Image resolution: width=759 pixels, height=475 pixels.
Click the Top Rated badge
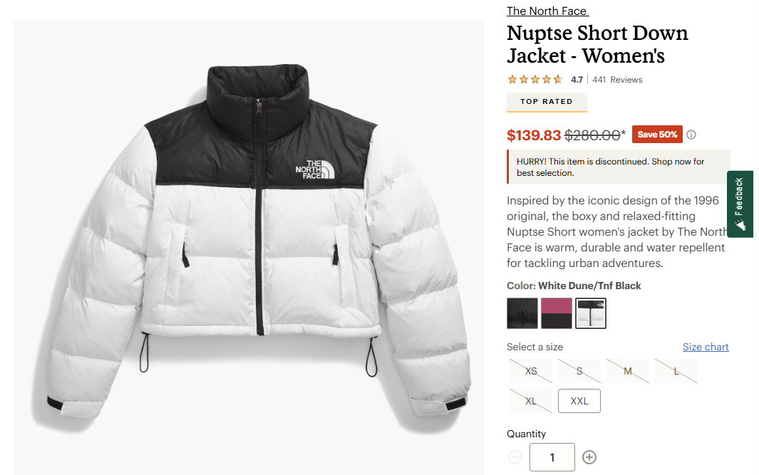pos(547,102)
